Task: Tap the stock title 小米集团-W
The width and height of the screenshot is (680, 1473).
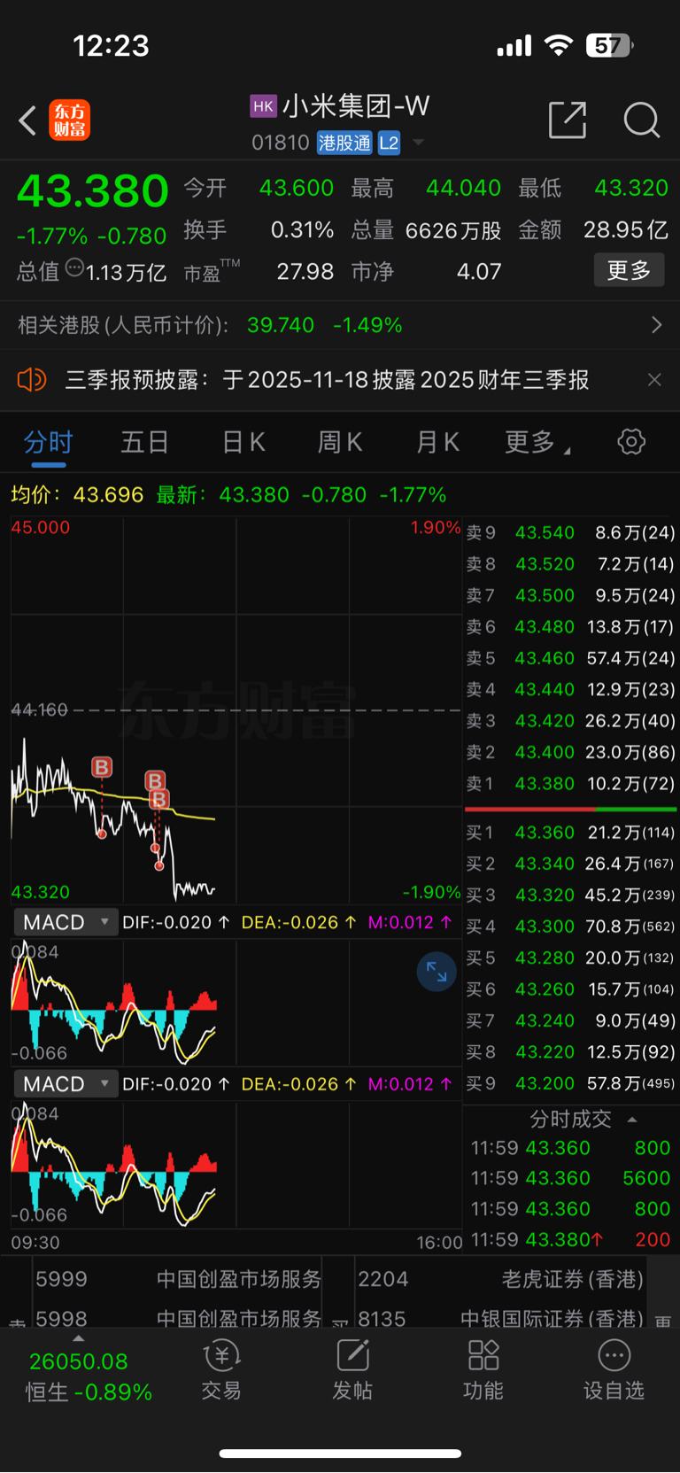Action: [x=356, y=106]
